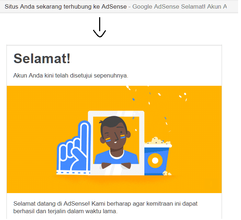
Task: Click the spilled popcorn beside the bucket base
Action: click(x=167, y=173)
